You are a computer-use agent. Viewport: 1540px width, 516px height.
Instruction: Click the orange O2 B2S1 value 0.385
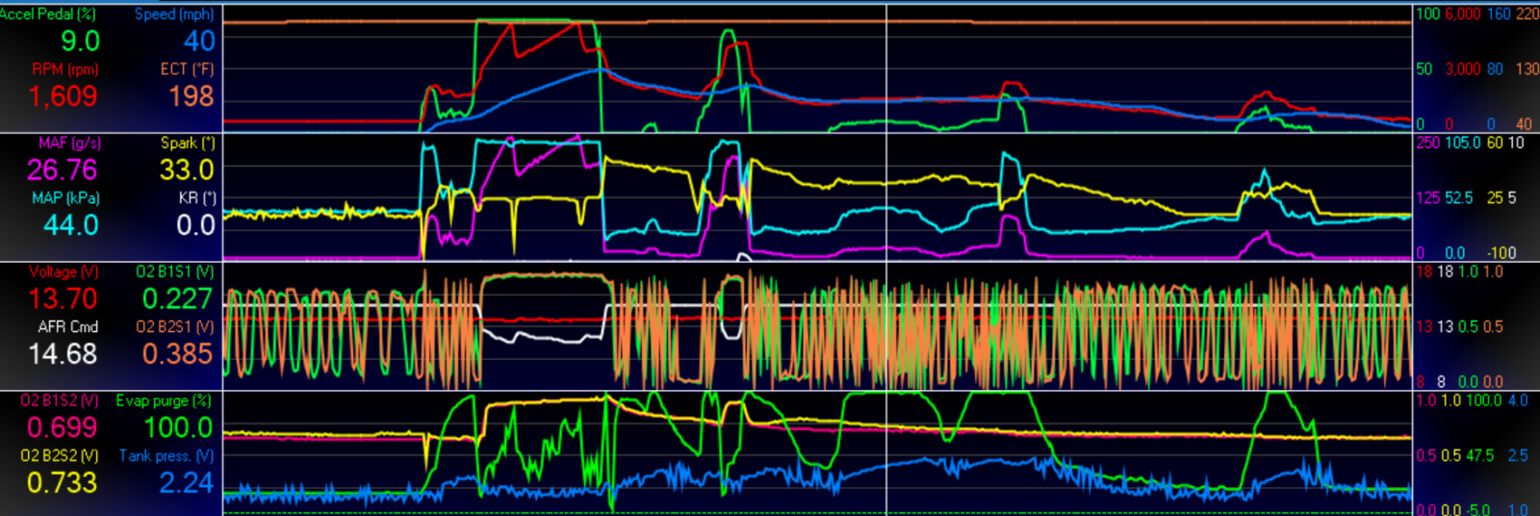pos(178,354)
